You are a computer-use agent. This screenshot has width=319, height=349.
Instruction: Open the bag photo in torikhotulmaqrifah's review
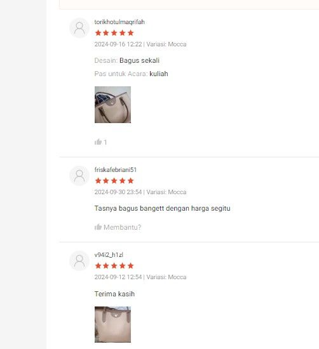113,105
